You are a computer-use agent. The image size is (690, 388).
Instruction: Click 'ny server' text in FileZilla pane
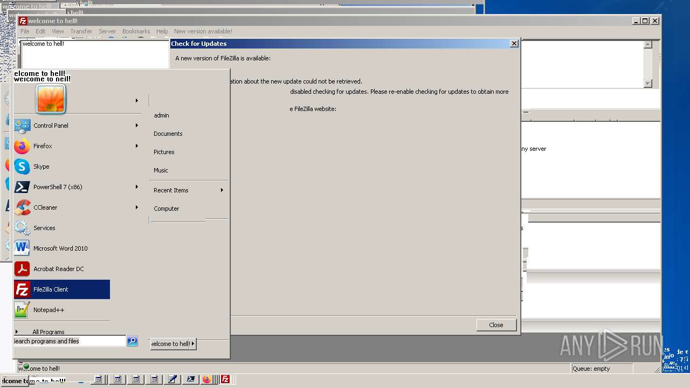click(x=534, y=149)
